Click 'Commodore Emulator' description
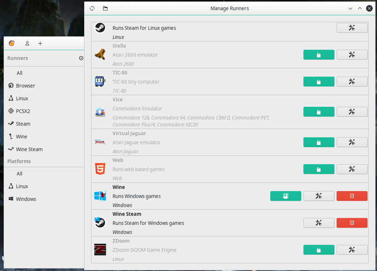377x271 pixels. click(x=137, y=108)
